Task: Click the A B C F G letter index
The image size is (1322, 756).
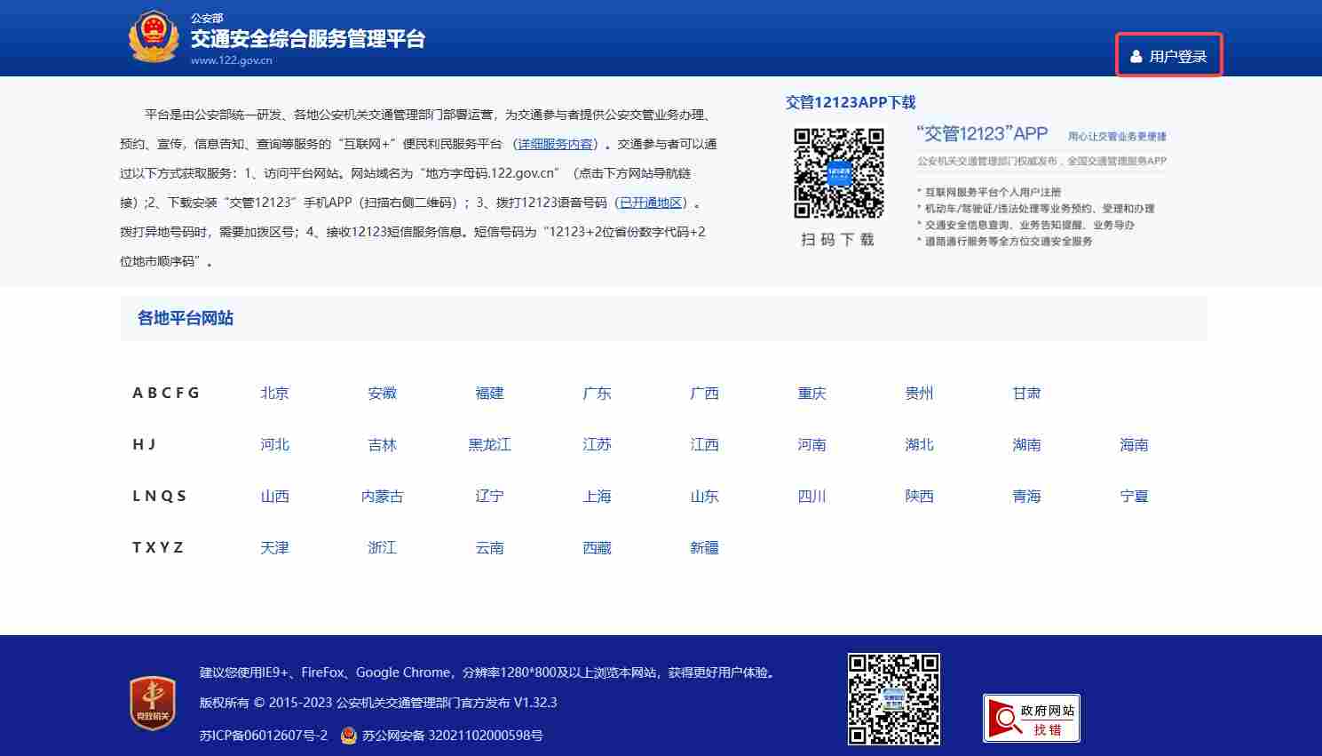Action: point(165,393)
